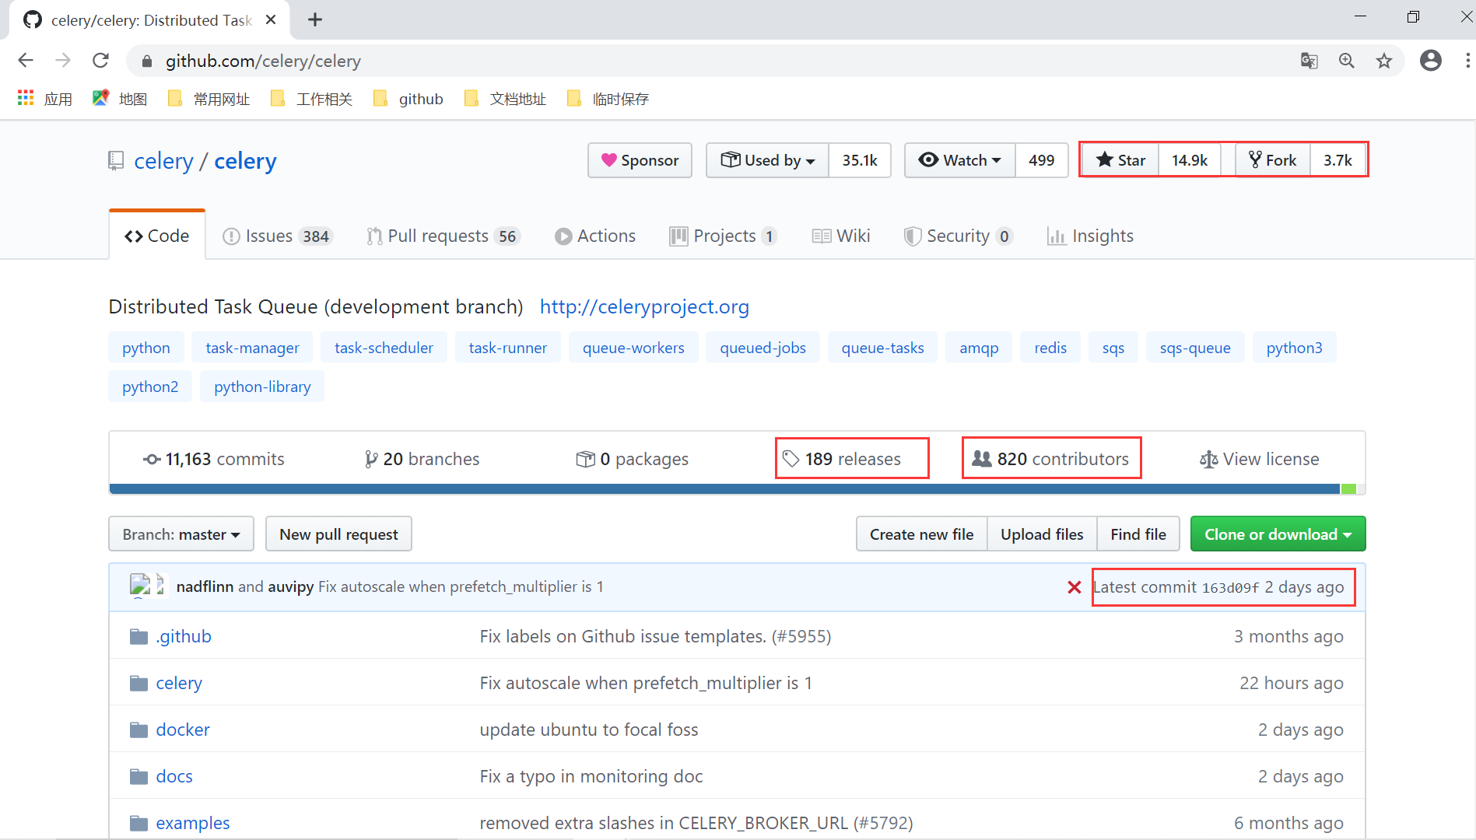Open the 常用网址 bookmark folder

pos(209,99)
